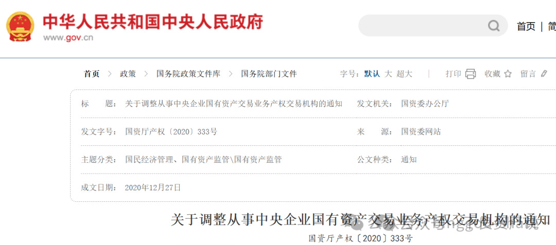
Task: Click the 公文种类 label
Action: pyautogui.click(x=374, y=159)
